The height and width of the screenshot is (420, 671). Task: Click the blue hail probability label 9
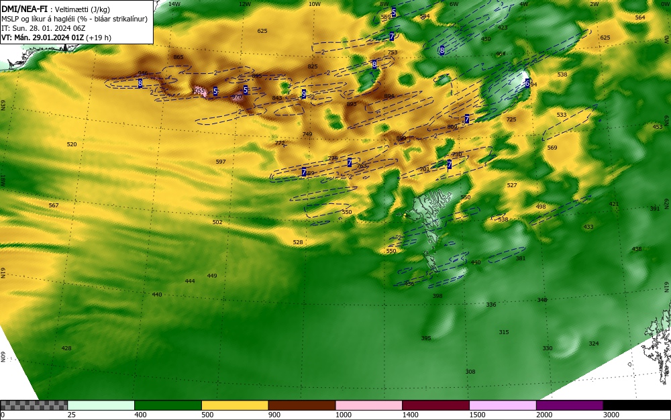pyautogui.click(x=304, y=94)
